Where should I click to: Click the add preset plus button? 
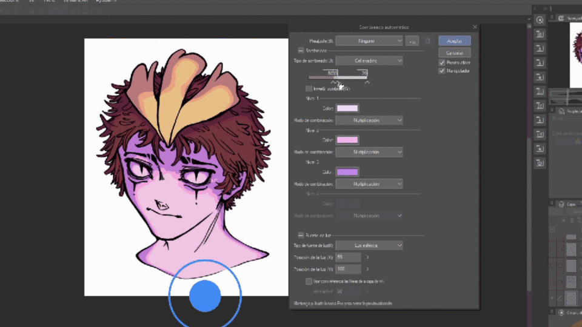tap(412, 41)
